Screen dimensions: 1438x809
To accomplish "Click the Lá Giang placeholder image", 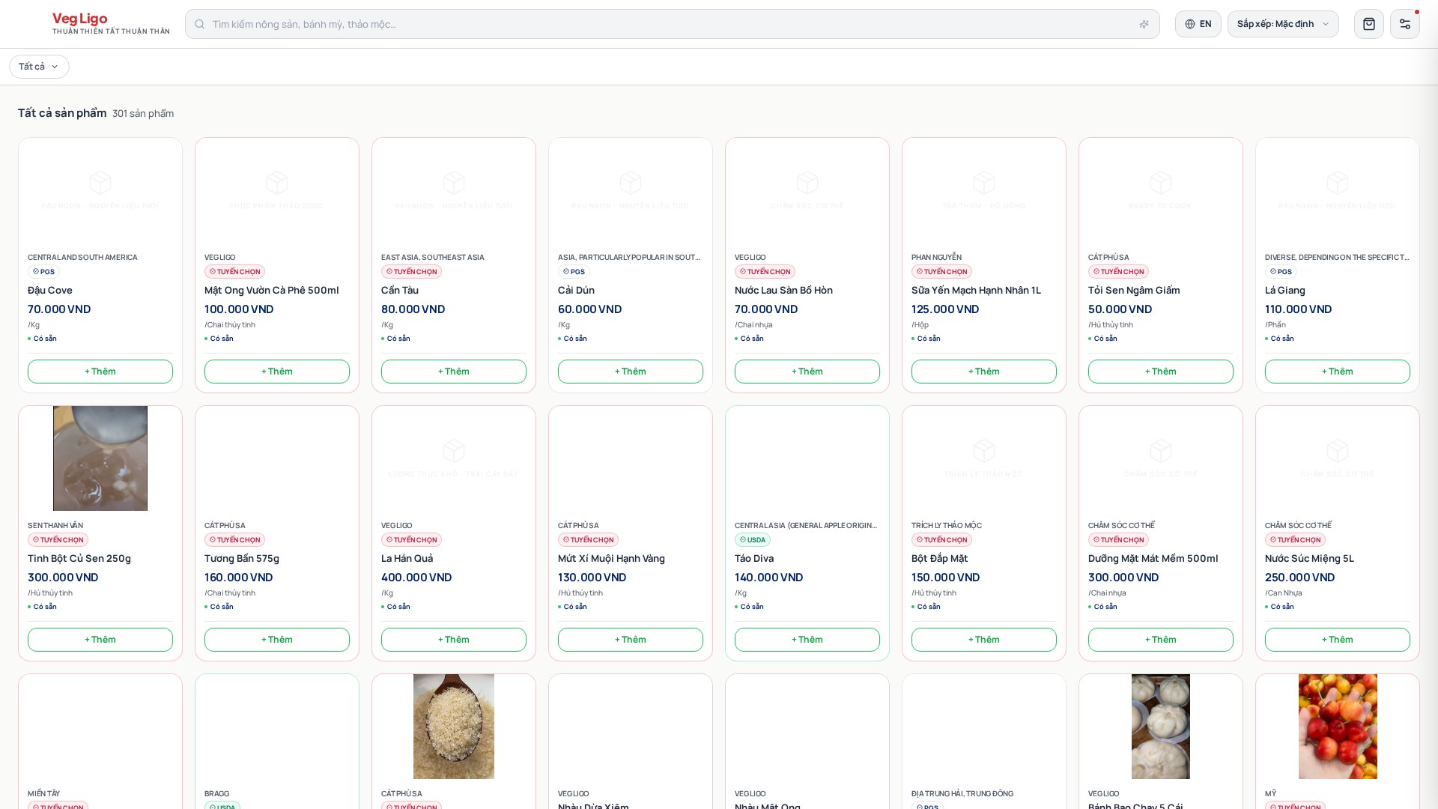I will [x=1338, y=190].
